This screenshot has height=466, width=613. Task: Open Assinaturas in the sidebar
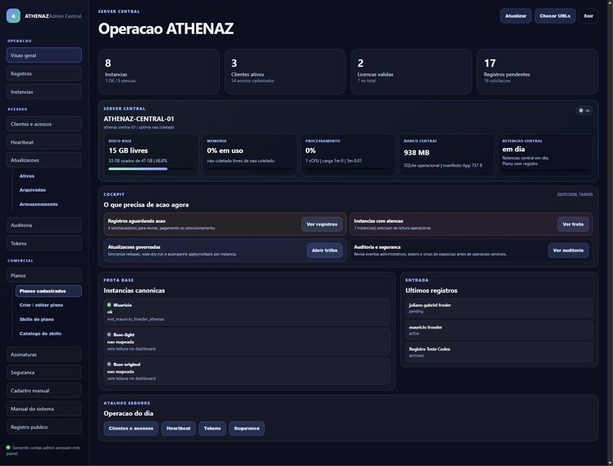tap(44, 355)
